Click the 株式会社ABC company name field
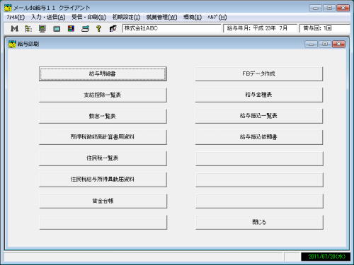The image size is (354, 265). pos(171,28)
